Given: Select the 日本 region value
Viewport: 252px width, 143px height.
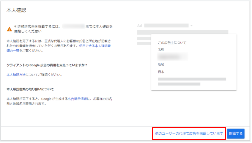Looking at the screenshot, I should pyautogui.click(x=161, y=72).
